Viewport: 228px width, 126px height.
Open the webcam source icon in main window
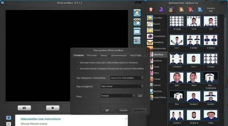click(137, 13)
